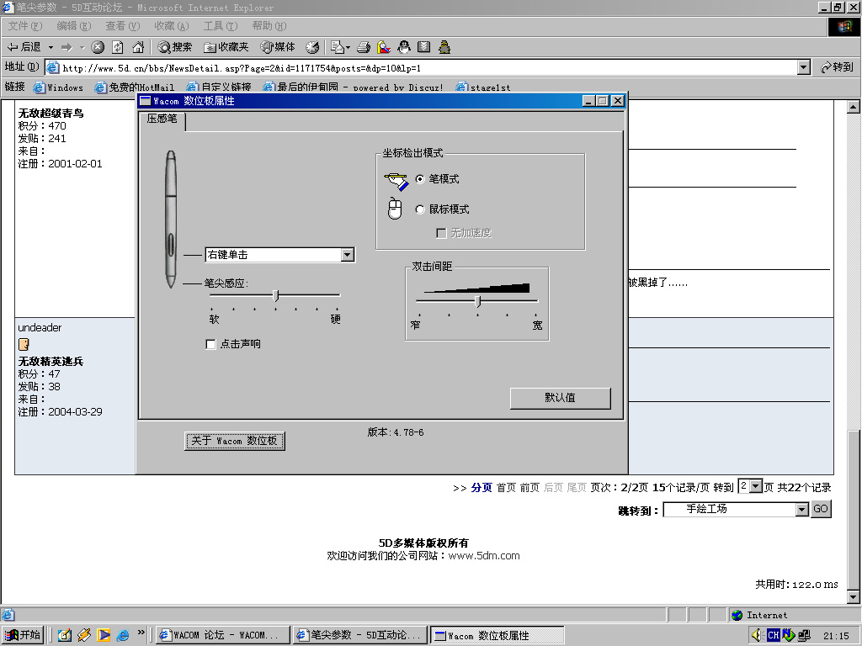Click the last yellow figure toolbar icon
862x646 pixels.
[x=444, y=47]
